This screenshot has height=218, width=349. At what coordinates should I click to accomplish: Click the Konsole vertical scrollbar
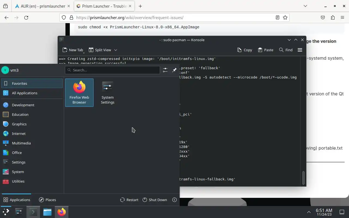coord(303,178)
